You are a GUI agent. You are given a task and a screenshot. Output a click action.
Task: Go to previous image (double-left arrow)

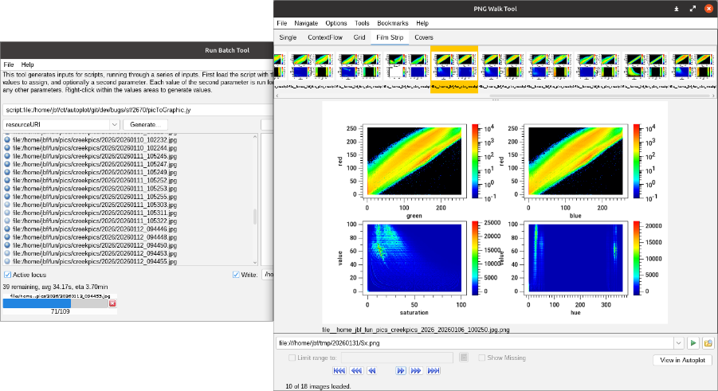[372, 370]
